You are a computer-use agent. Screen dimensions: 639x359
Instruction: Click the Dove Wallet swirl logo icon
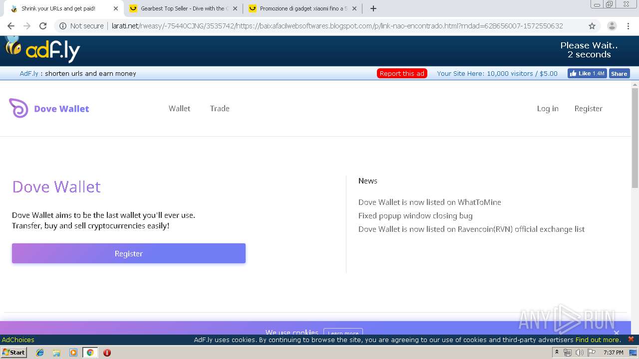(x=18, y=108)
